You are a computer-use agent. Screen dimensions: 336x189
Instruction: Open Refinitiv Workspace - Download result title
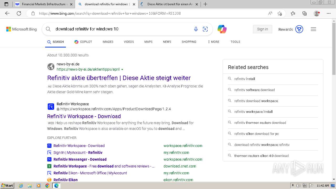pos(84,116)
